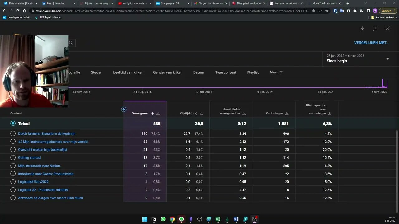Click the search magnifier icon
This screenshot has height=224, width=399.
click(71, 43)
